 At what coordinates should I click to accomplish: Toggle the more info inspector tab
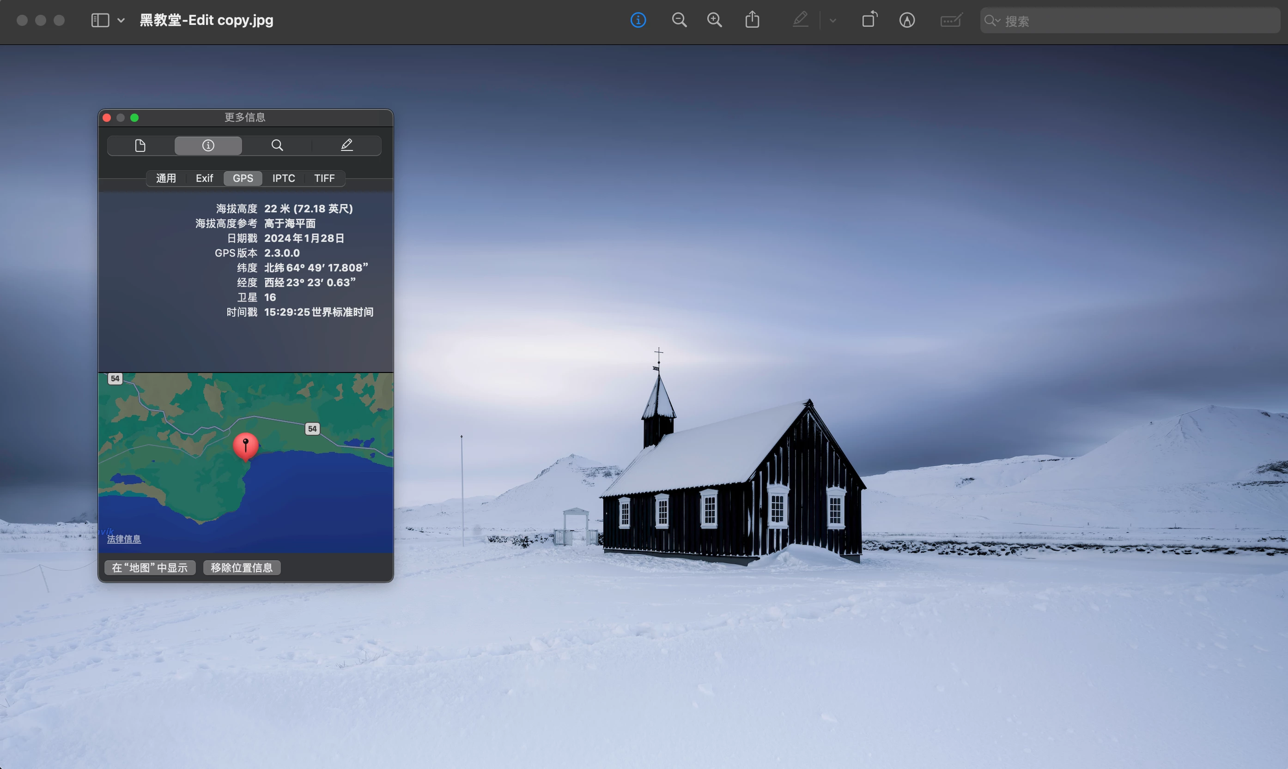tap(208, 145)
